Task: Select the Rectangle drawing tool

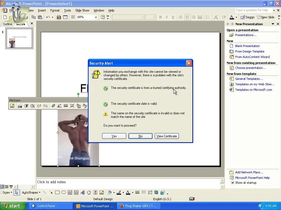Action: tap(57, 192)
